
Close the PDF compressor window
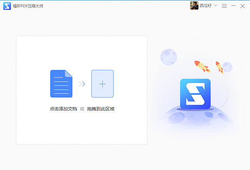pos(242,6)
